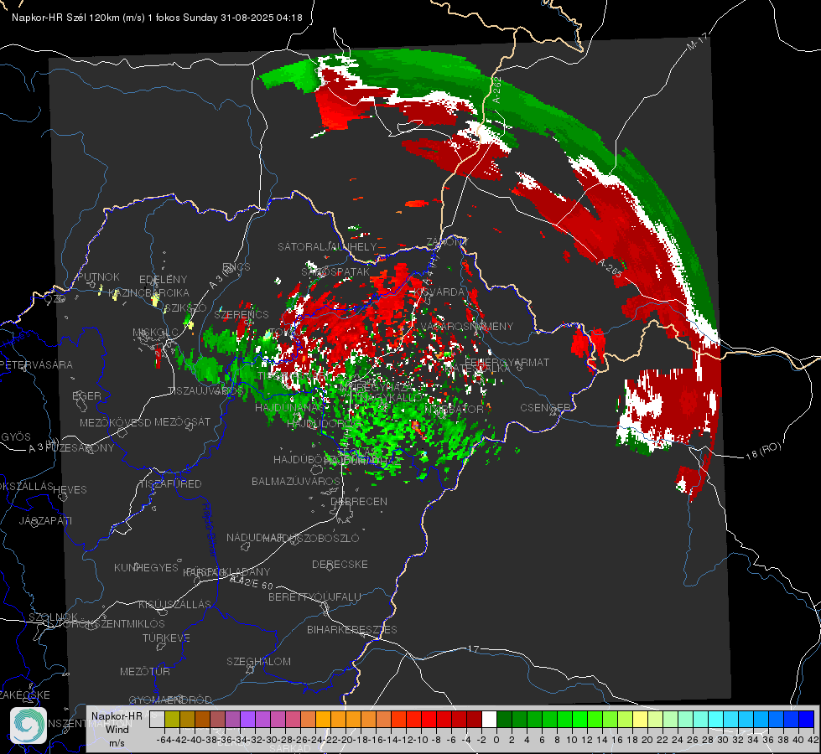Select the MISKOLC city label
The height and width of the screenshot is (754, 821).
coord(155,333)
